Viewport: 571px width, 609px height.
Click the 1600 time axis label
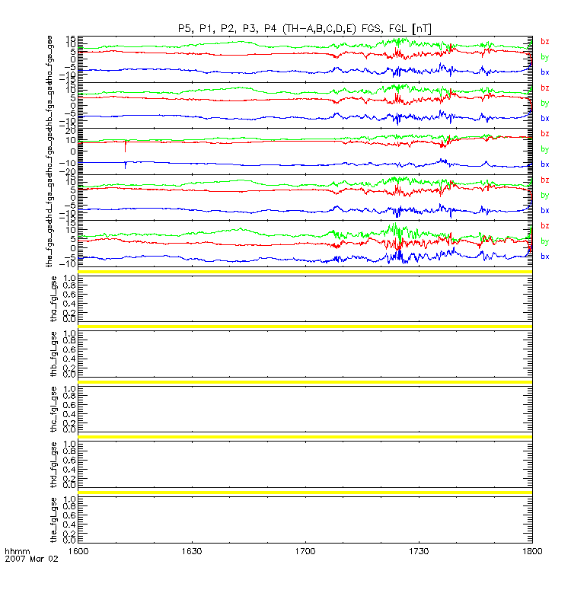(x=78, y=551)
